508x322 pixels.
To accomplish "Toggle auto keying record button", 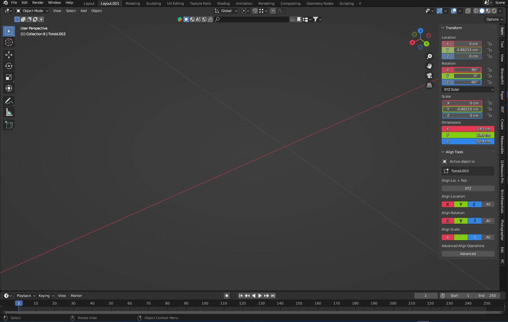I will pyautogui.click(x=226, y=296).
